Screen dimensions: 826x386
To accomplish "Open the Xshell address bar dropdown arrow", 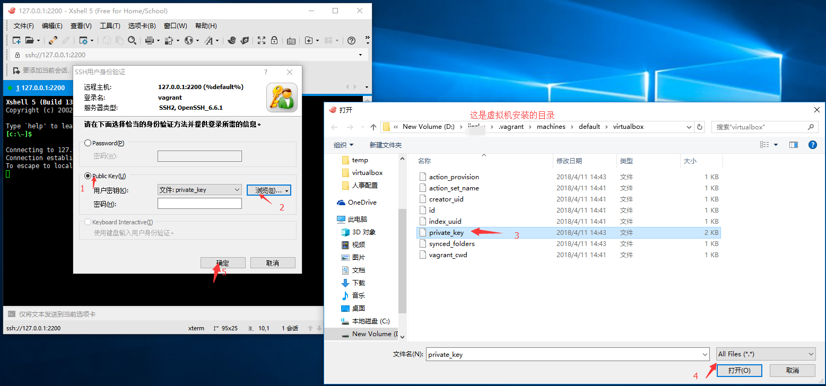I will (x=361, y=55).
